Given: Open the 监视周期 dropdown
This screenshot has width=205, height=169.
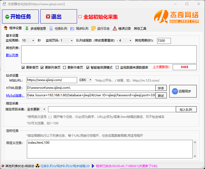Looking at the screenshot, I should coord(33,41).
